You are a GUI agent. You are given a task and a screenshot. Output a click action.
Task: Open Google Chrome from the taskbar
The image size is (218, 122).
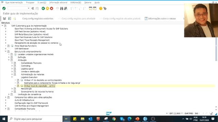(x=114, y=119)
